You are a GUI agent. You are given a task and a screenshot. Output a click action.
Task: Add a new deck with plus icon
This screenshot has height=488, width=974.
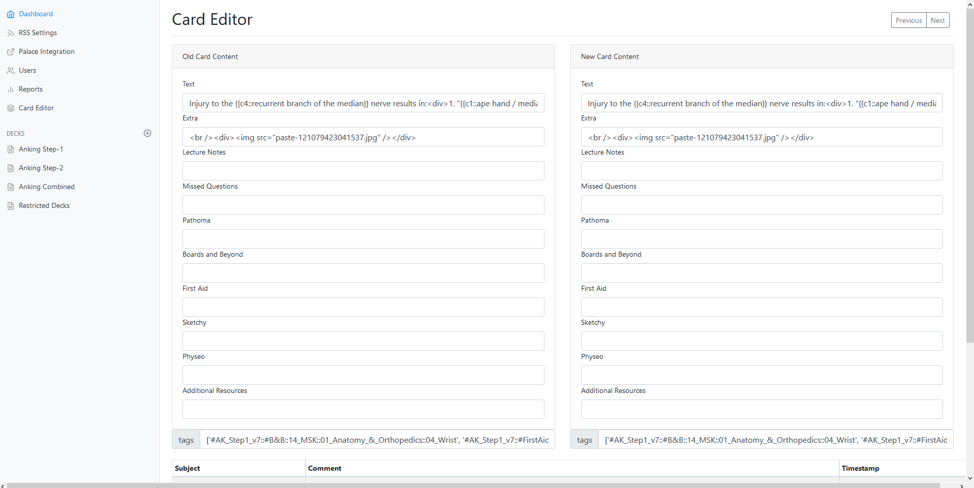click(147, 133)
